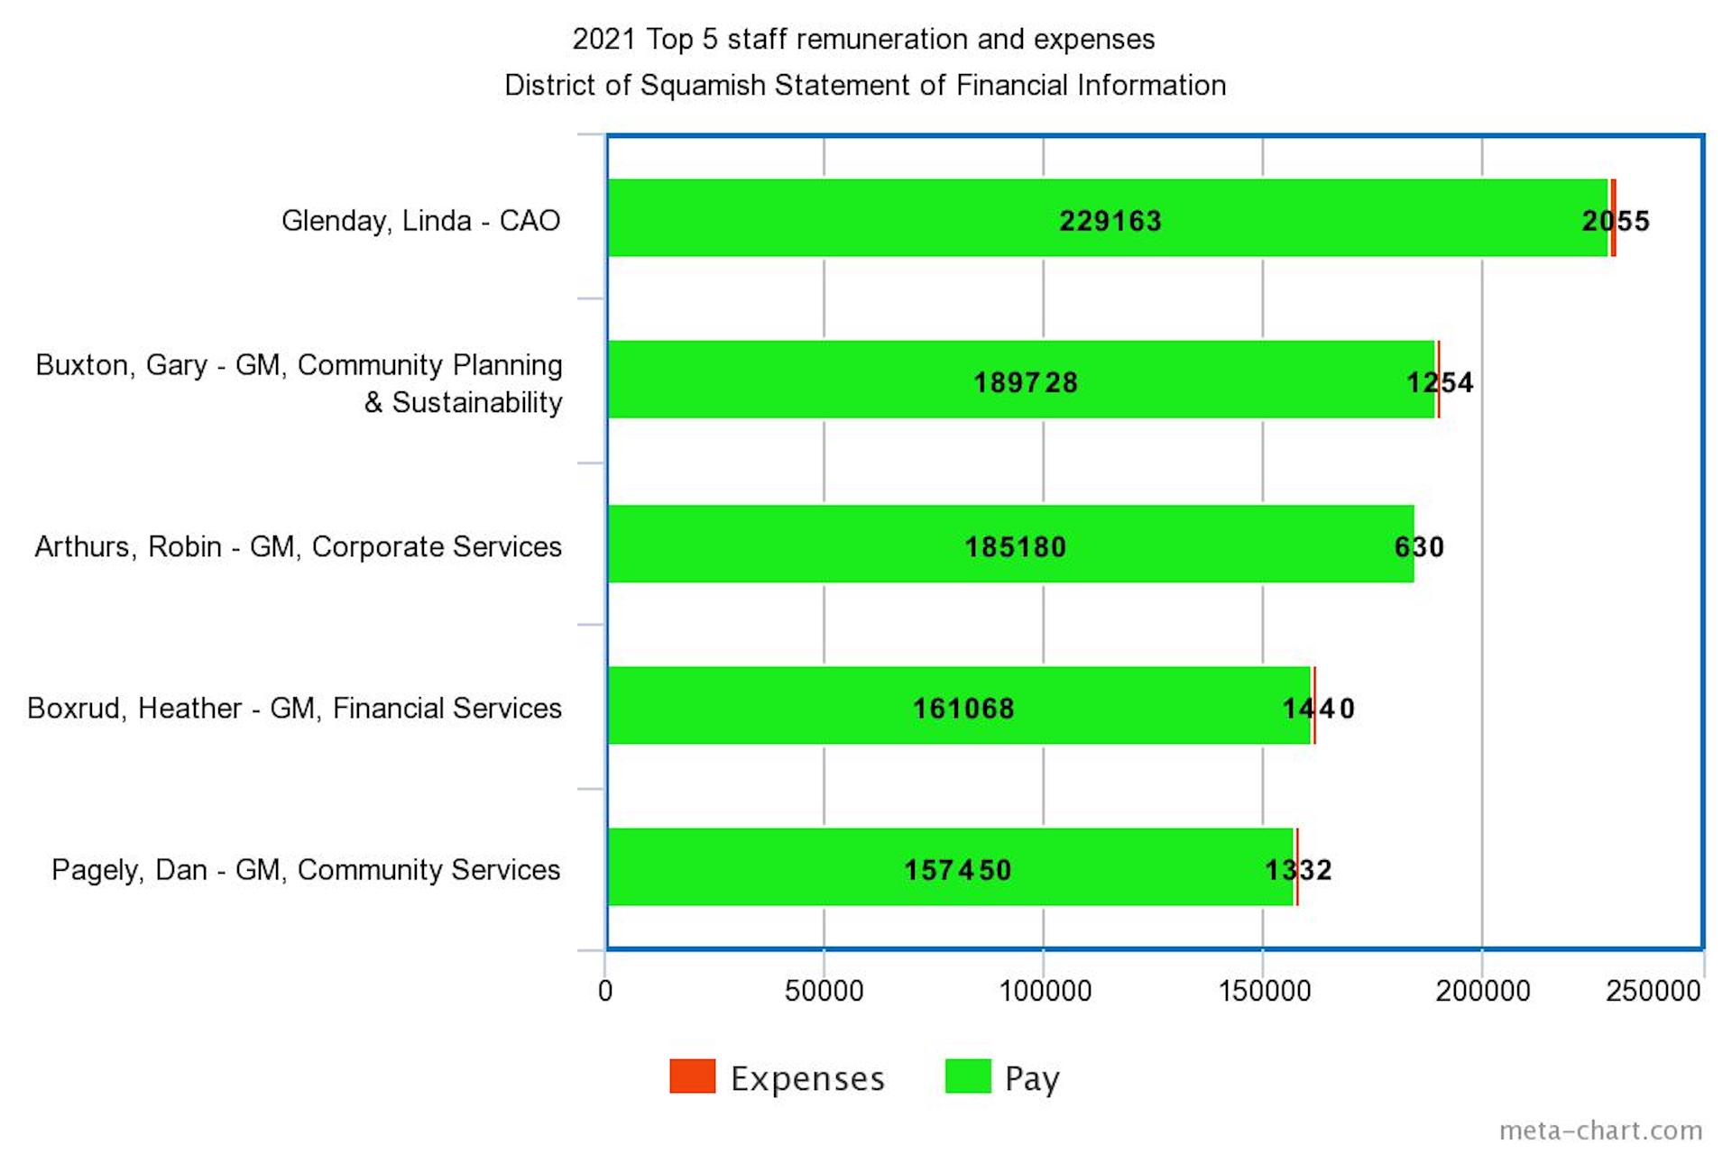
Task: Click the meta-chart.com credit text
Action: (1601, 1131)
